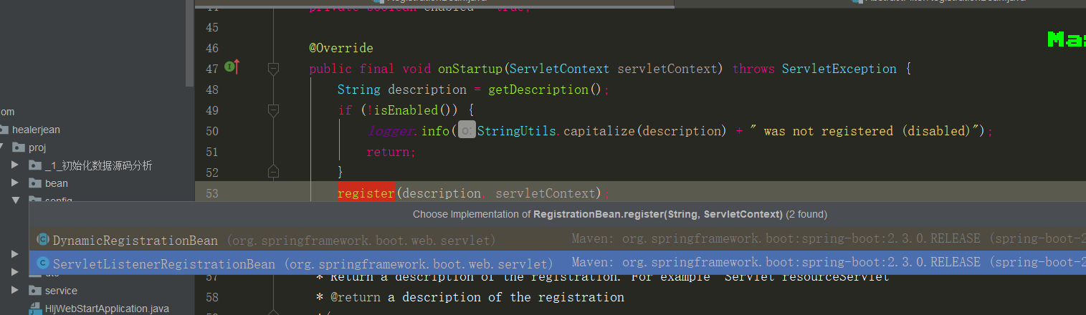
Task: Click the healerjean folder icon
Action: tap(3, 130)
